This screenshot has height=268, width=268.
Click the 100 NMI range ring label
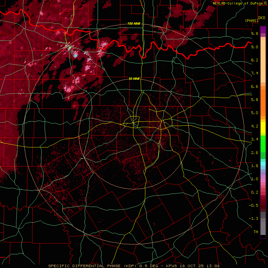(134, 24)
